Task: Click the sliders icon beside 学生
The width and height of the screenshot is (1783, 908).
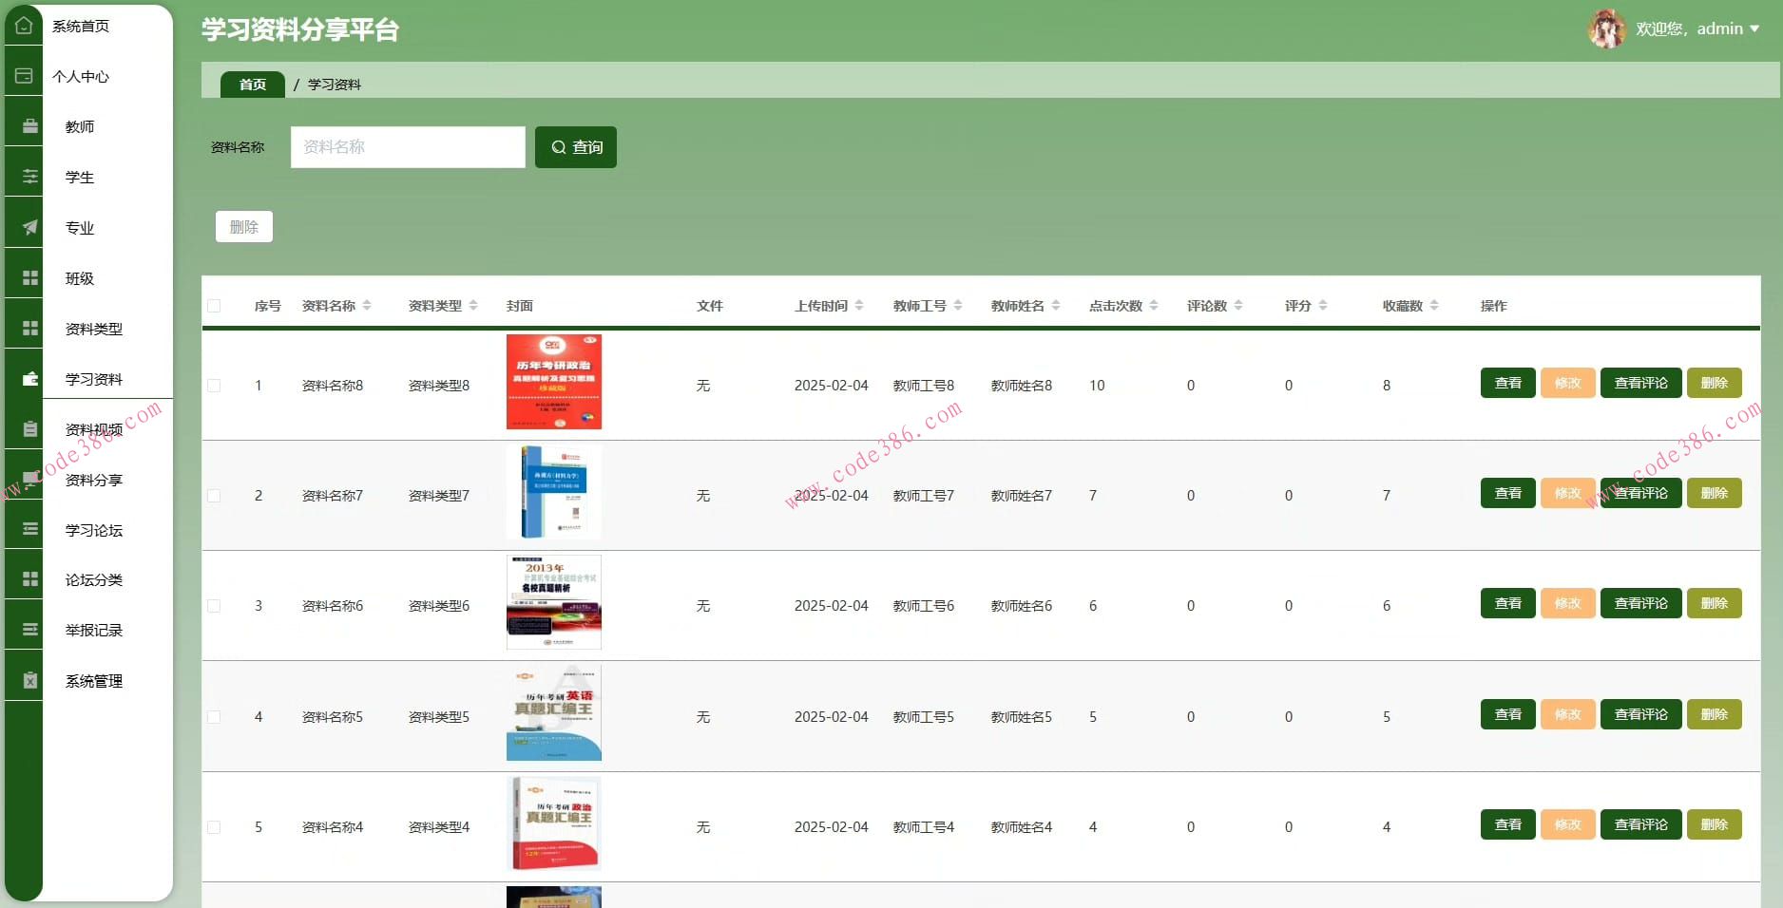Action: (x=30, y=177)
